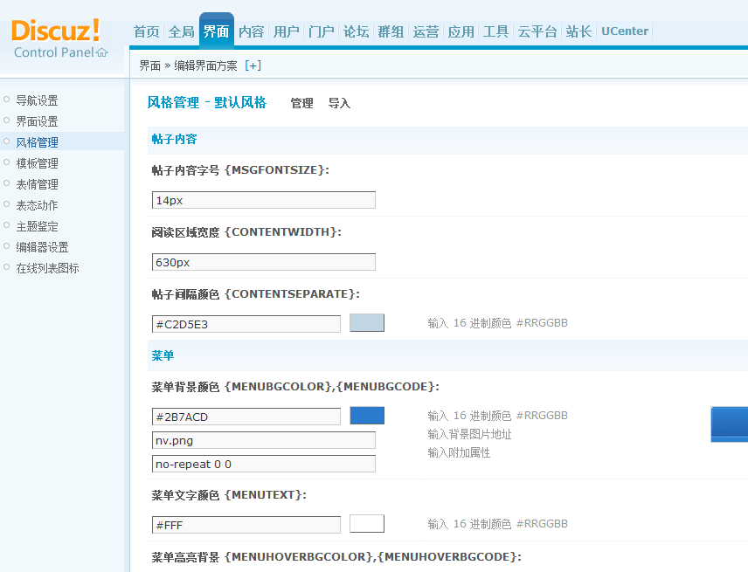Click the 管理 link next to 风格管理

point(301,103)
